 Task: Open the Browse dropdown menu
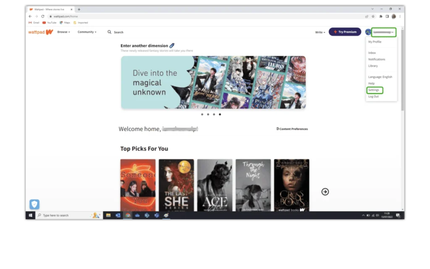64,32
